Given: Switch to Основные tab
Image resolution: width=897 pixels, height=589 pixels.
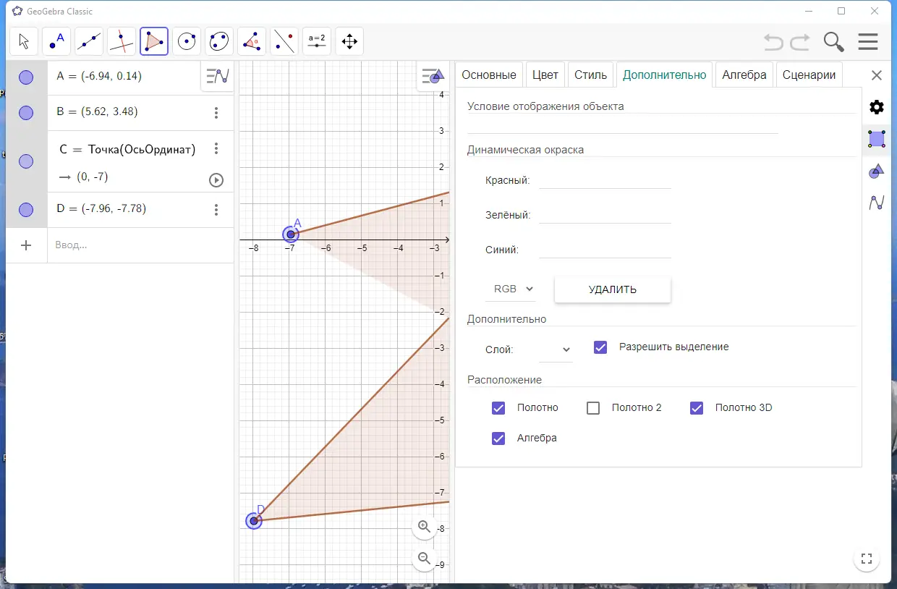Looking at the screenshot, I should pyautogui.click(x=489, y=75).
